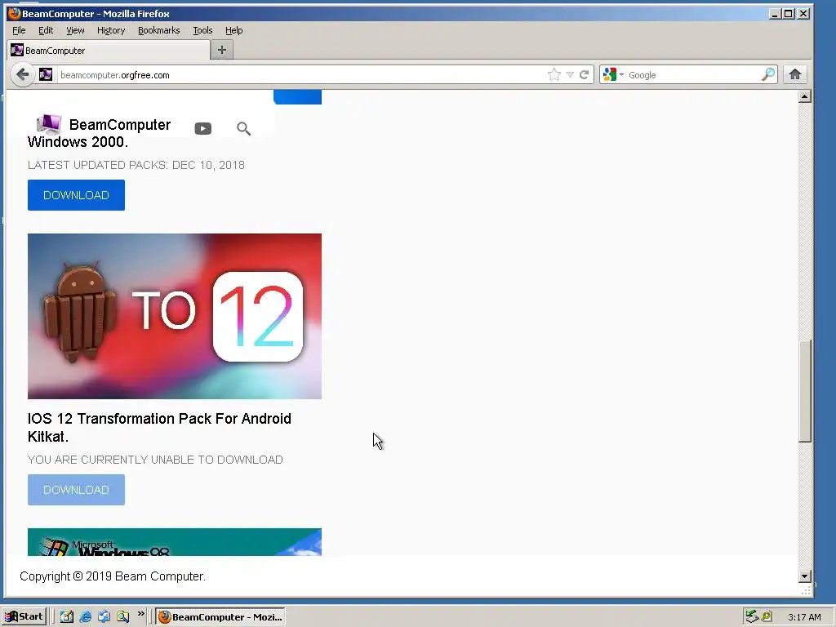
Task: Open the View menu
Action: coord(75,30)
